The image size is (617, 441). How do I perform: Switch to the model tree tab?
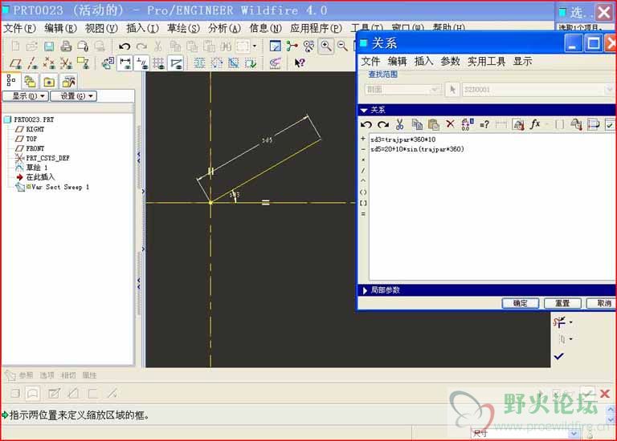coord(11,81)
